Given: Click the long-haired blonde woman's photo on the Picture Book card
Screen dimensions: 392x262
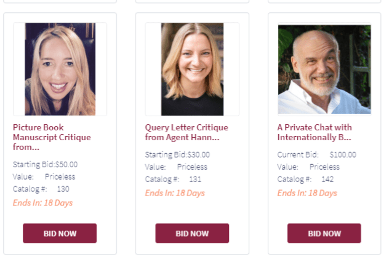Looking at the screenshot, I should click(x=60, y=69).
